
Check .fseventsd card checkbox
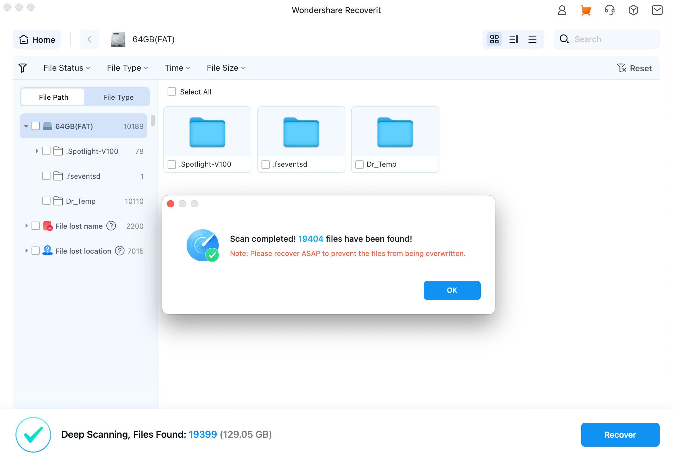[266, 164]
